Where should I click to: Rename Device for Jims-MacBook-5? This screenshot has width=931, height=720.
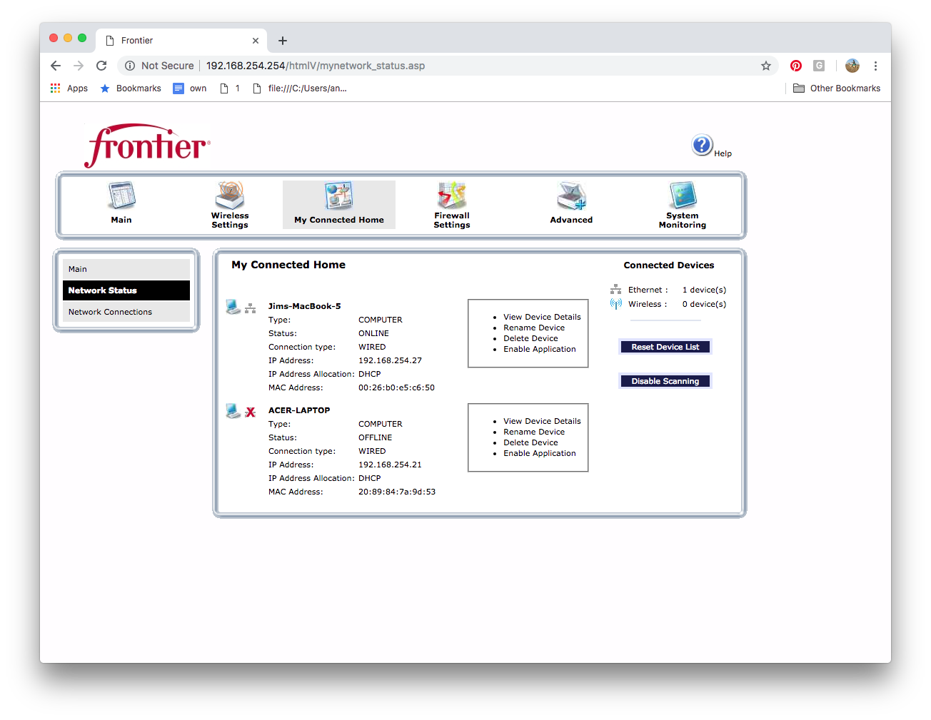(x=534, y=328)
